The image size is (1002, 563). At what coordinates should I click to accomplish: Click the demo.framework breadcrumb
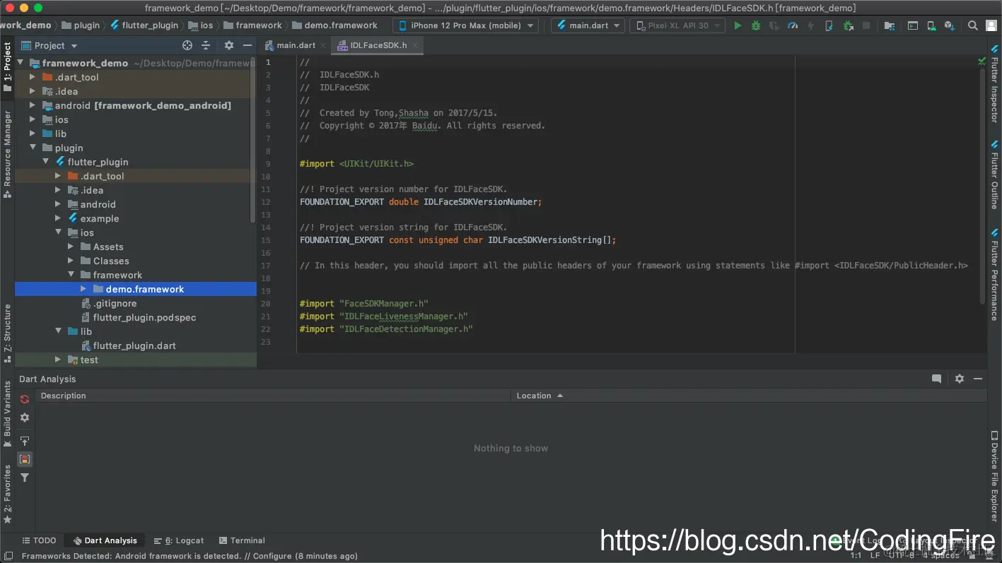click(x=334, y=25)
